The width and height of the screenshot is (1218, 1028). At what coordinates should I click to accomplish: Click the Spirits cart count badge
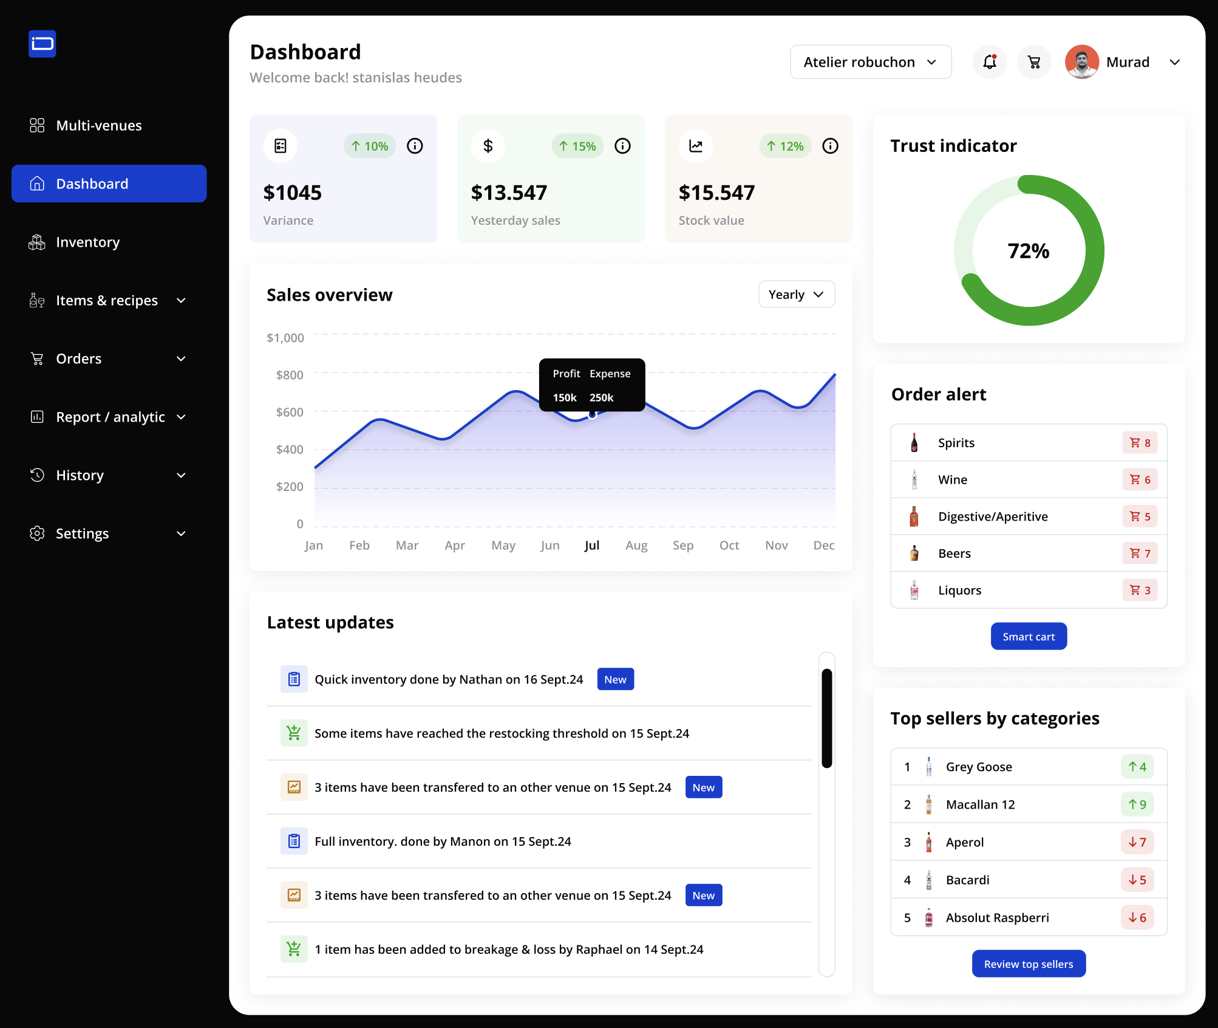pos(1140,443)
